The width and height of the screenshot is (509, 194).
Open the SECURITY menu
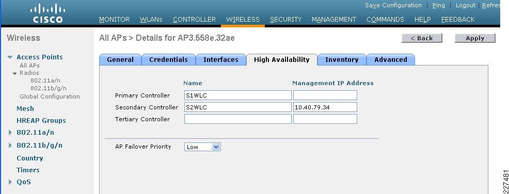pos(285,20)
